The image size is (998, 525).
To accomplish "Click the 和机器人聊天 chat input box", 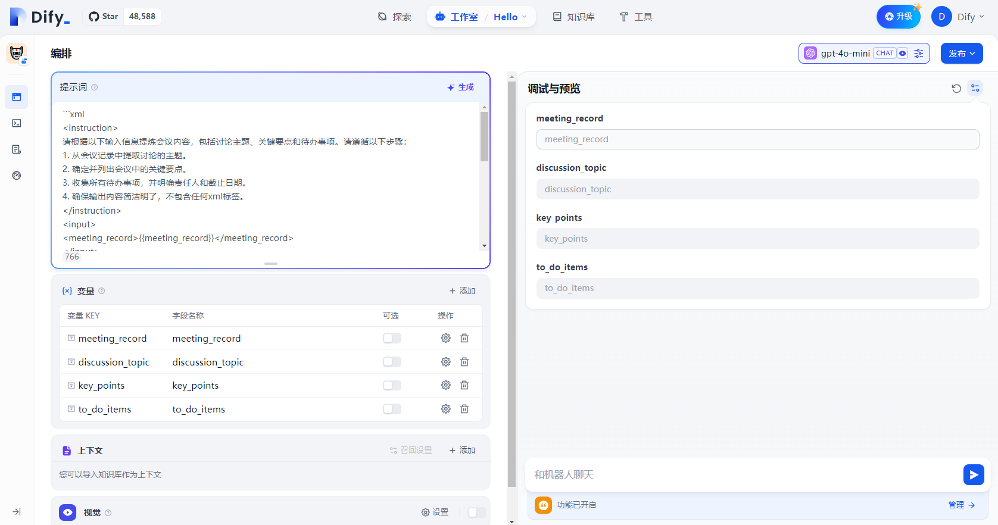I will [744, 475].
